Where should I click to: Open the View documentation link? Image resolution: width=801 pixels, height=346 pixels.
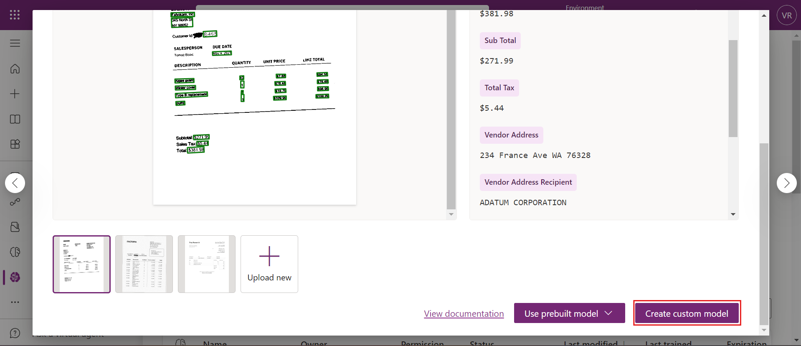tap(464, 314)
